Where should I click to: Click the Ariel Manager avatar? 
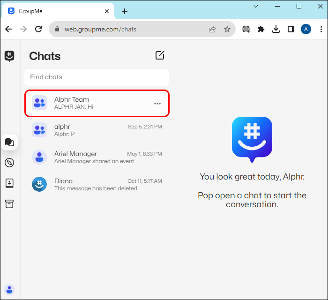click(39, 157)
